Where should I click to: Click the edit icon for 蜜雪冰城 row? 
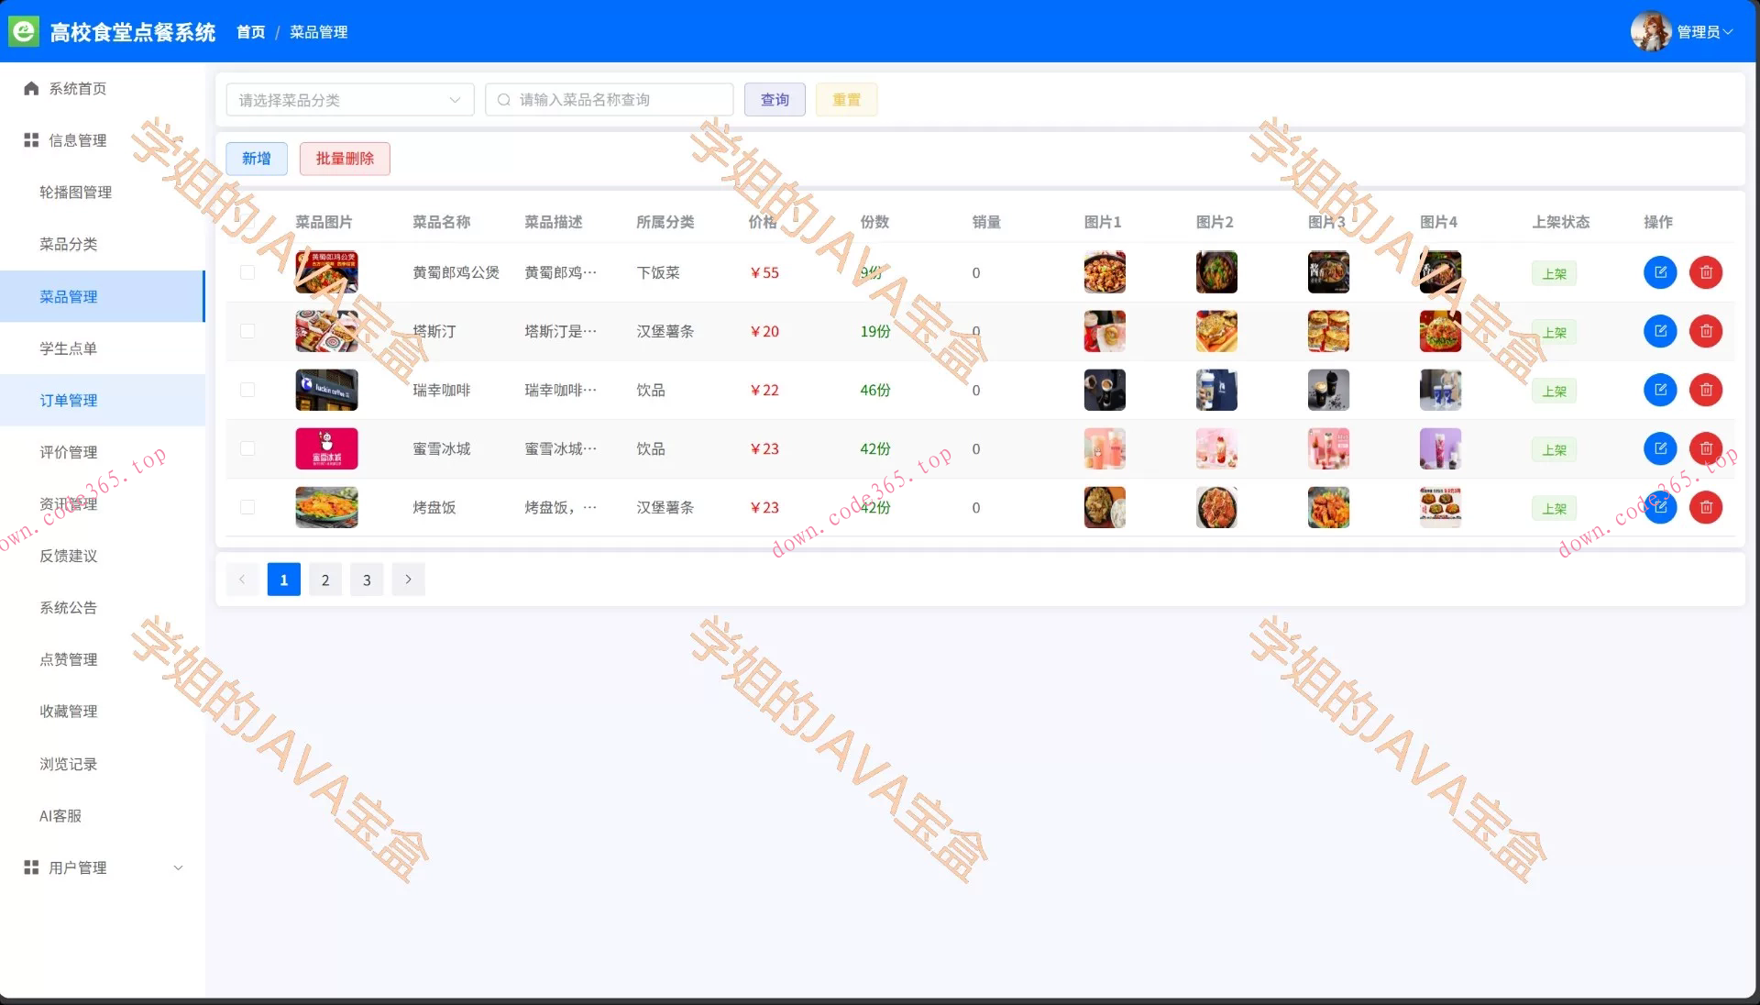(x=1661, y=448)
